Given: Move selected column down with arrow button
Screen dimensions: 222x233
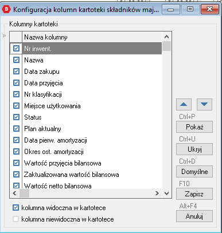Looking at the screenshot, I should pos(204,104).
